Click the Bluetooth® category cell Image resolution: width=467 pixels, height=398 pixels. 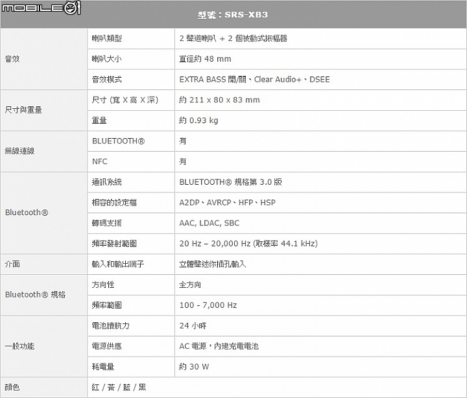44,213
